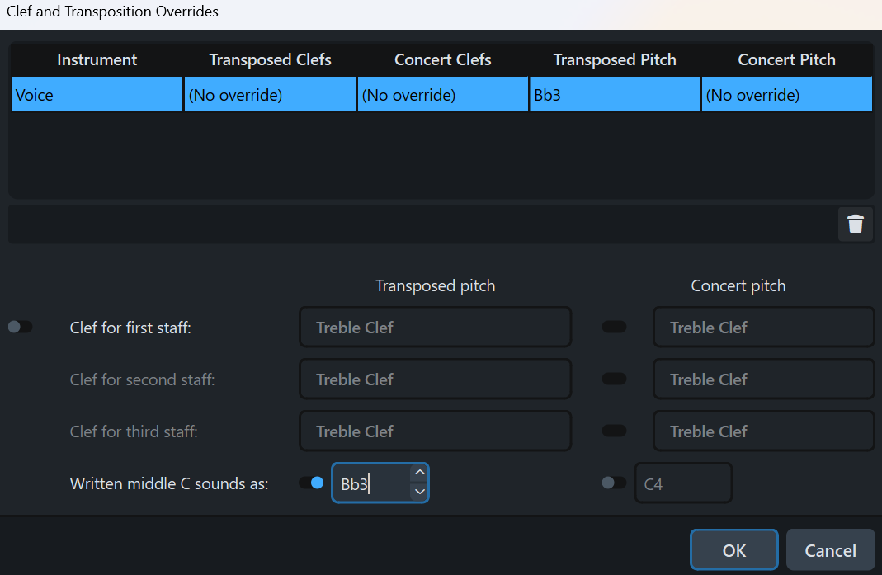Open concert pitch first staff clef dropdown

tap(763, 328)
